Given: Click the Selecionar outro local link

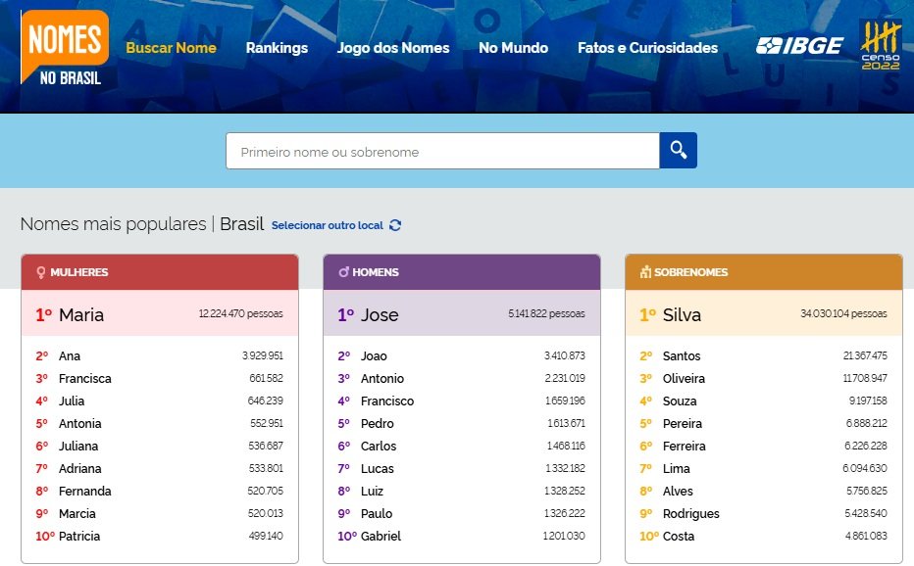Looking at the screenshot, I should [x=327, y=225].
